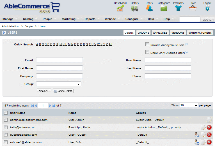
Task: Click the SEARCH button under Group
Action: pos(44,91)
